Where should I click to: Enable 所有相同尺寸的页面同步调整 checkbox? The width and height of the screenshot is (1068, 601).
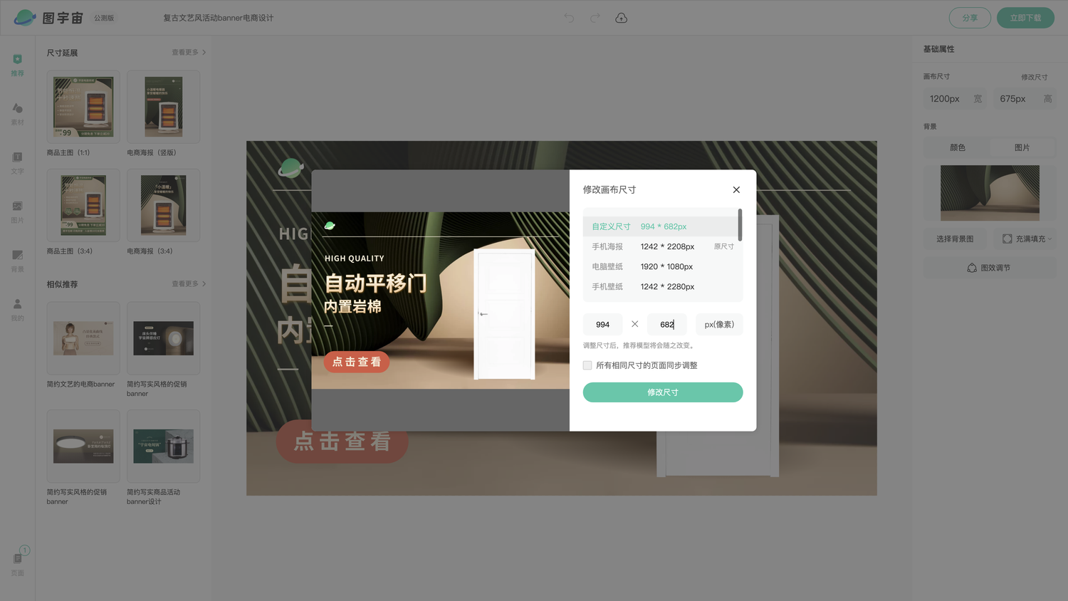587,365
